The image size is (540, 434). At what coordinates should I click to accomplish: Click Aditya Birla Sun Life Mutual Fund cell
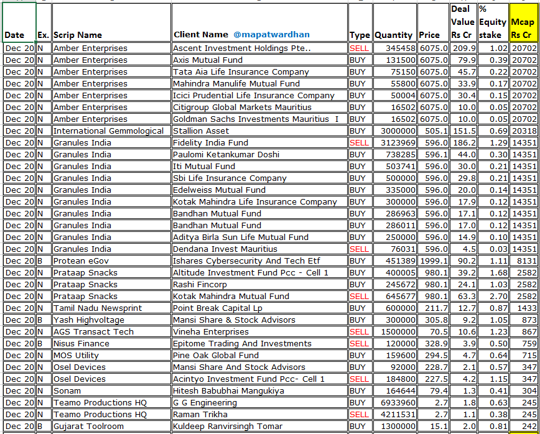[x=259, y=237]
